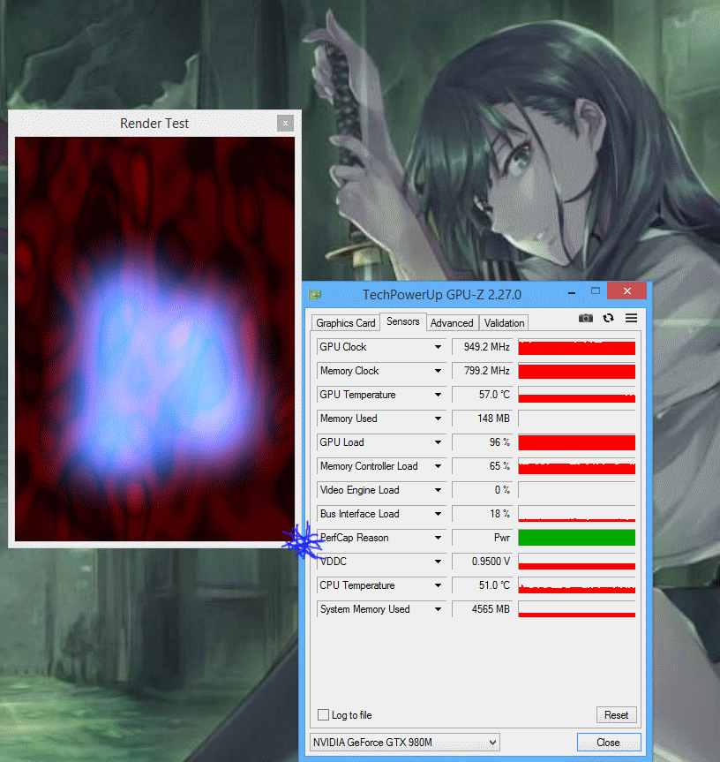
Task: Expand System Memory Used dropdown
Action: [x=438, y=609]
